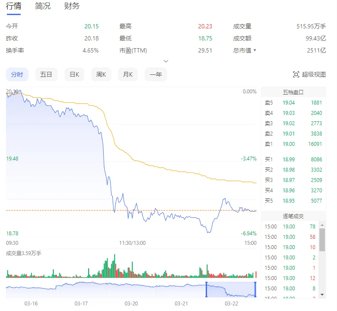This screenshot has width=337, height=311.
Task: Switch to the 简况 tab
Action: click(x=43, y=6)
